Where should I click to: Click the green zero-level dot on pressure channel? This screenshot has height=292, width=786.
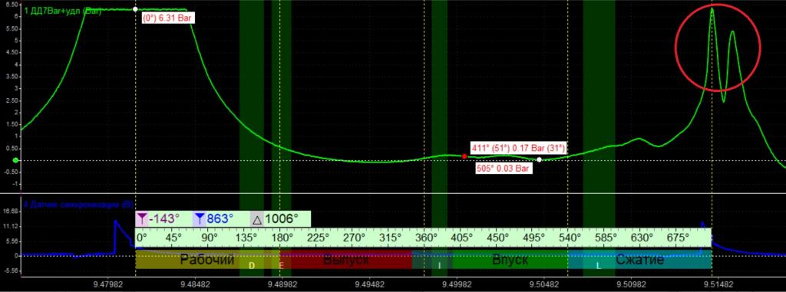pos(15,160)
